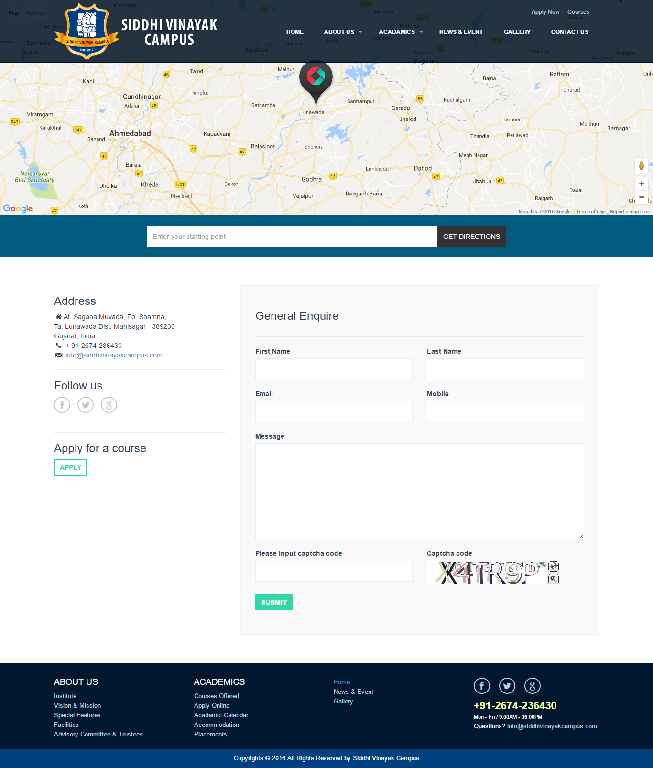Open the footer Apply Online link
Screen dimensions: 653x768
(212, 705)
